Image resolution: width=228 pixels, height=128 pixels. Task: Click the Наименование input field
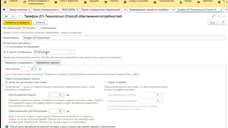tap(124, 38)
